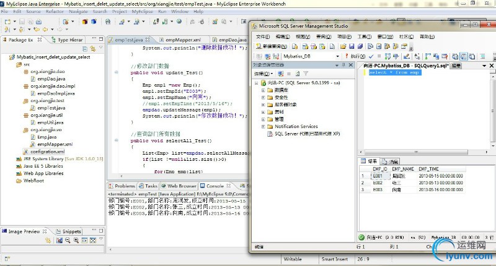Screen dimensions: 496x266
Task: Click the refresh icon in Object Explorer toolbar
Action: (298, 74)
